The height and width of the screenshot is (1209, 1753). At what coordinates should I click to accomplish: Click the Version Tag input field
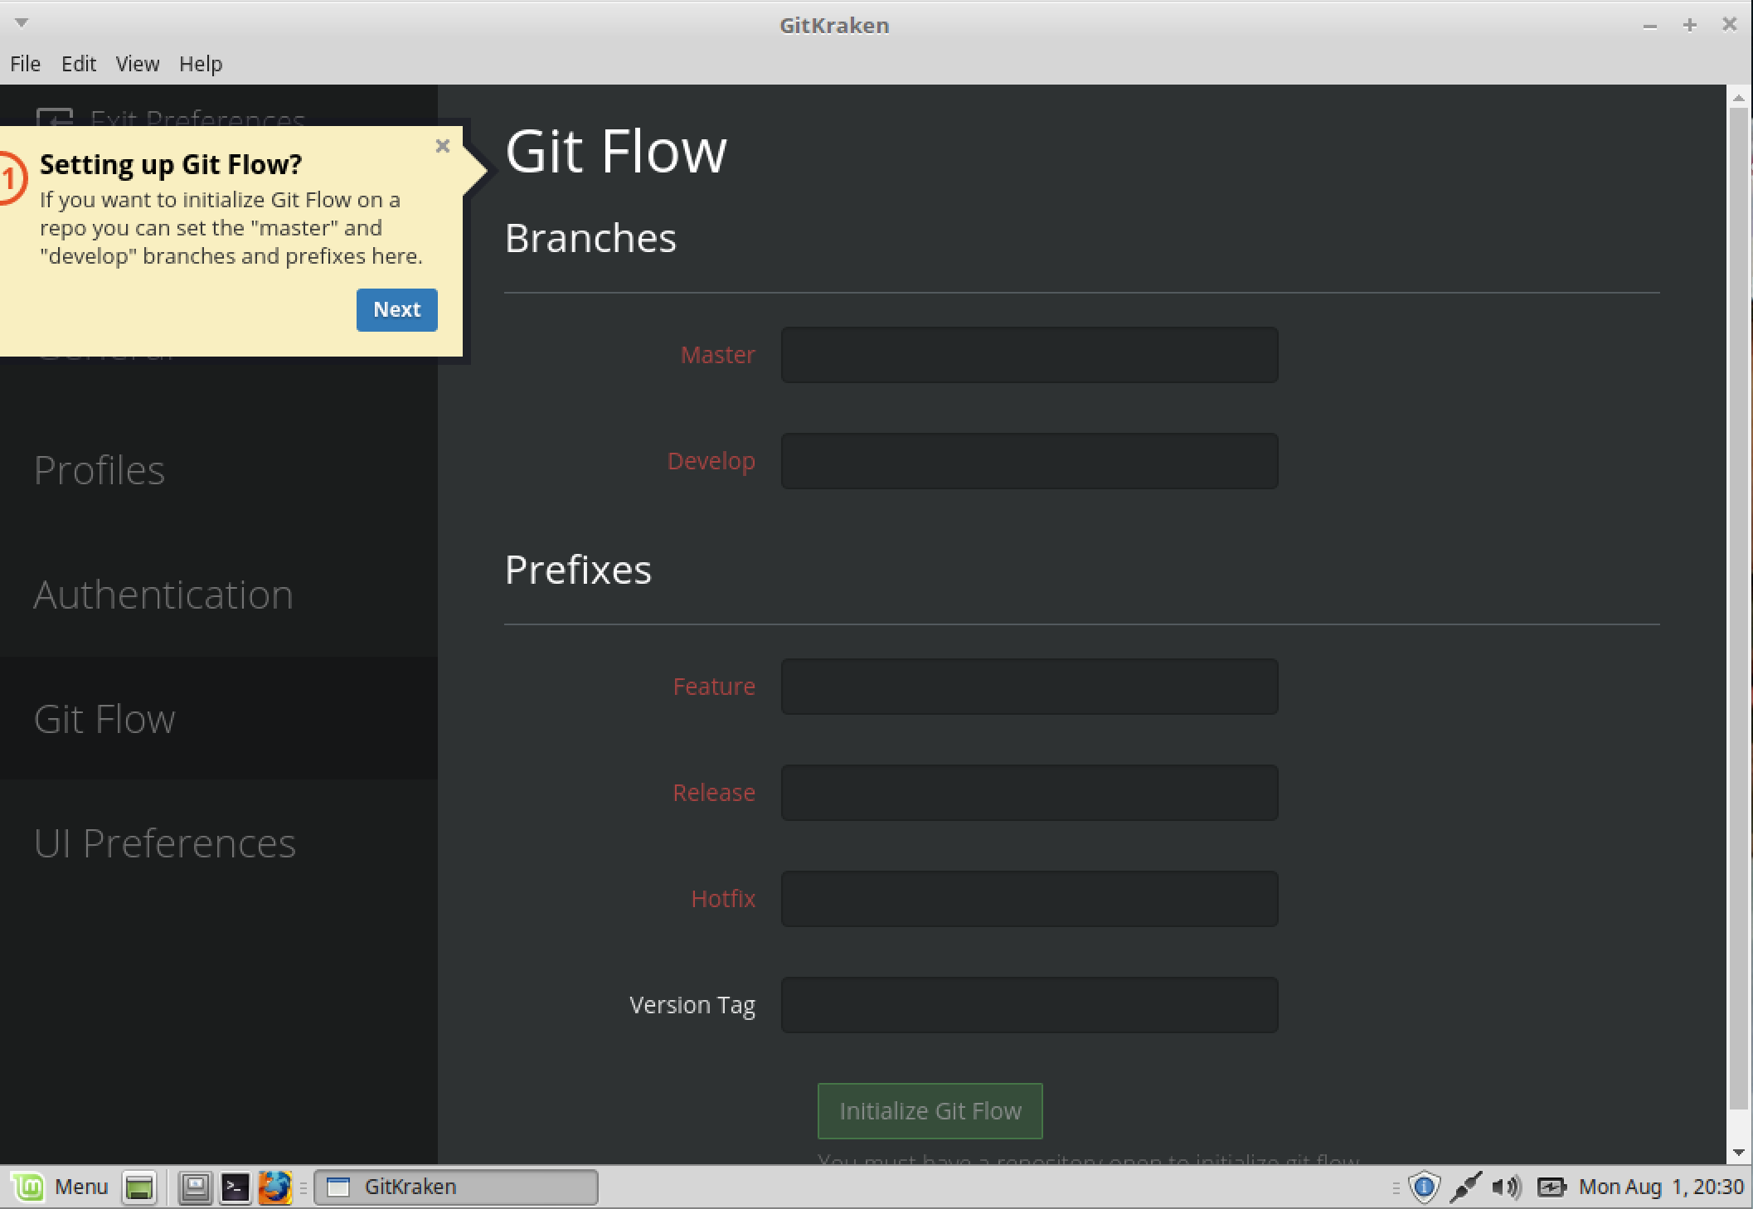1029,1005
